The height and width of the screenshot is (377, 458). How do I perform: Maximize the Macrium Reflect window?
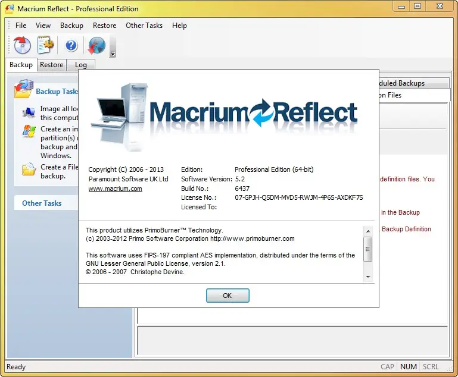click(x=418, y=7)
